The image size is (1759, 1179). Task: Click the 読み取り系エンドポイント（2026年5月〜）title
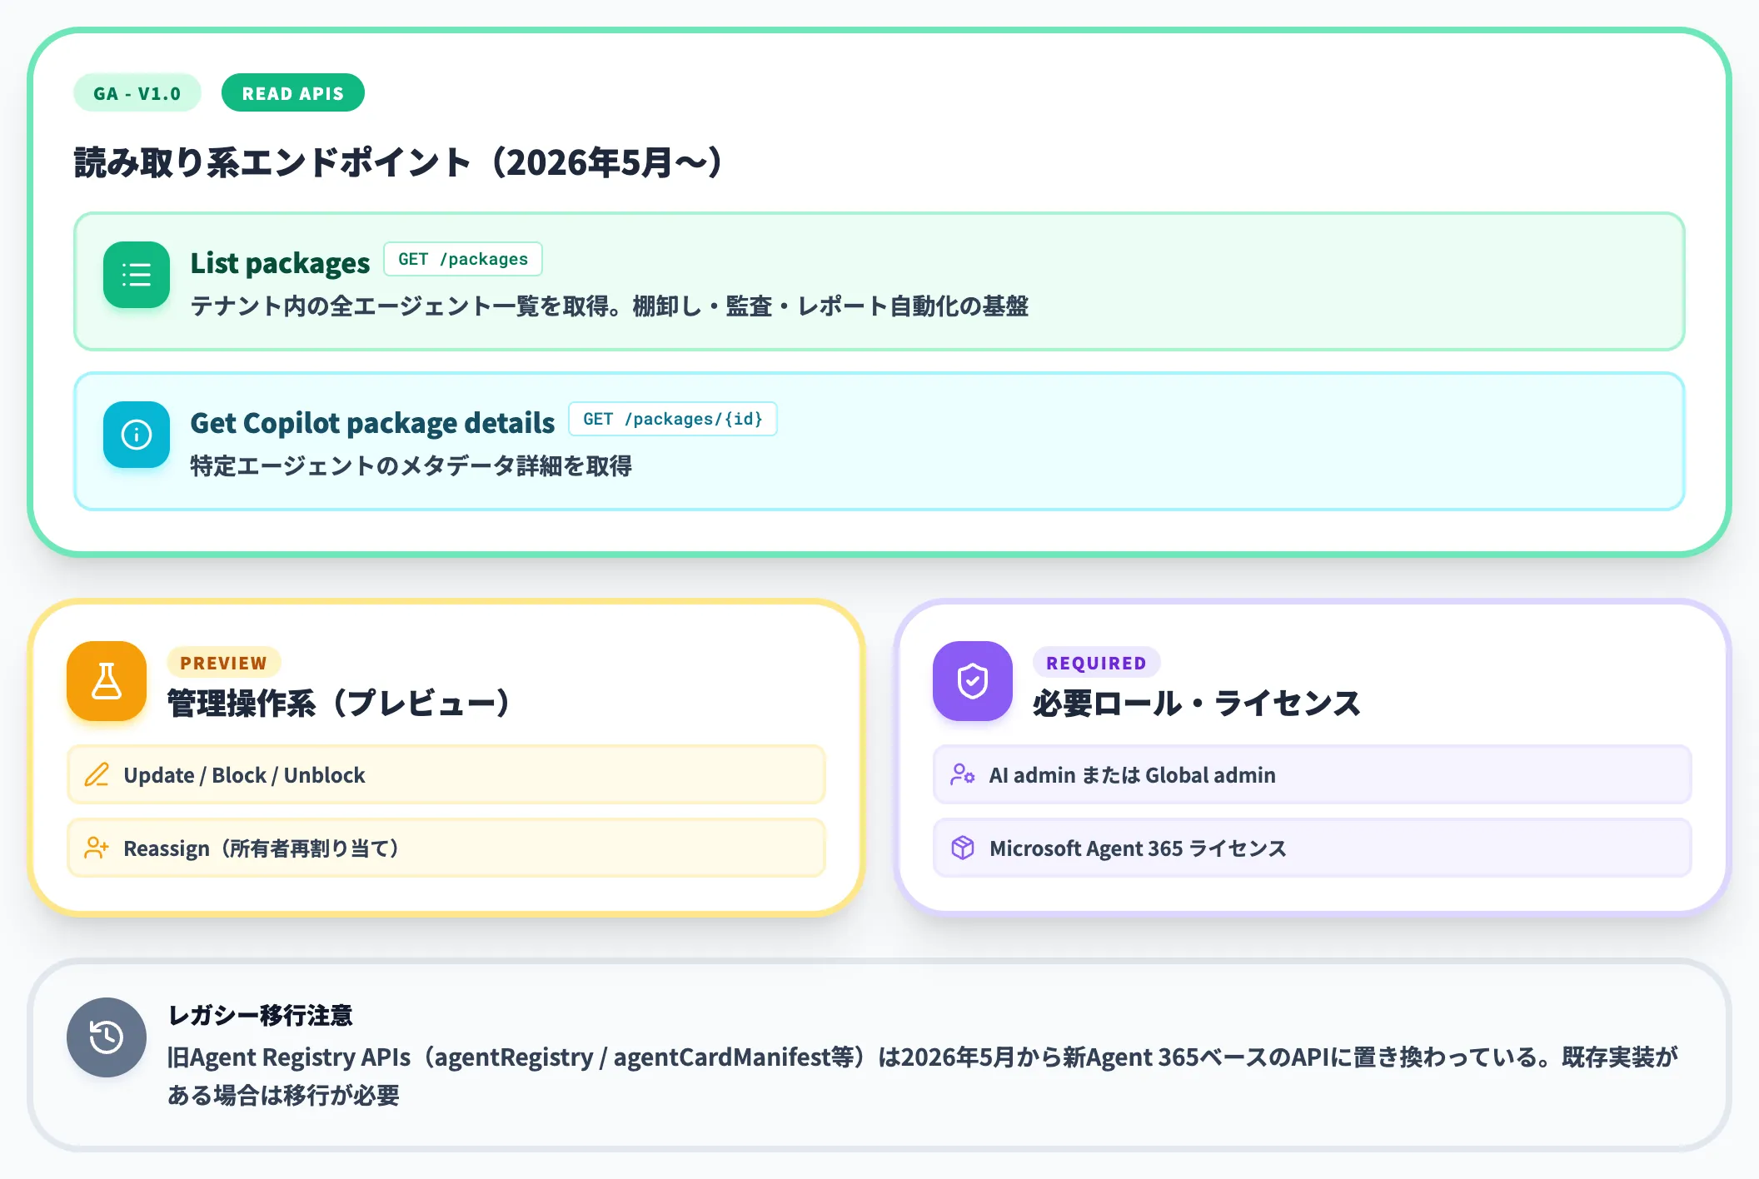pos(398,162)
